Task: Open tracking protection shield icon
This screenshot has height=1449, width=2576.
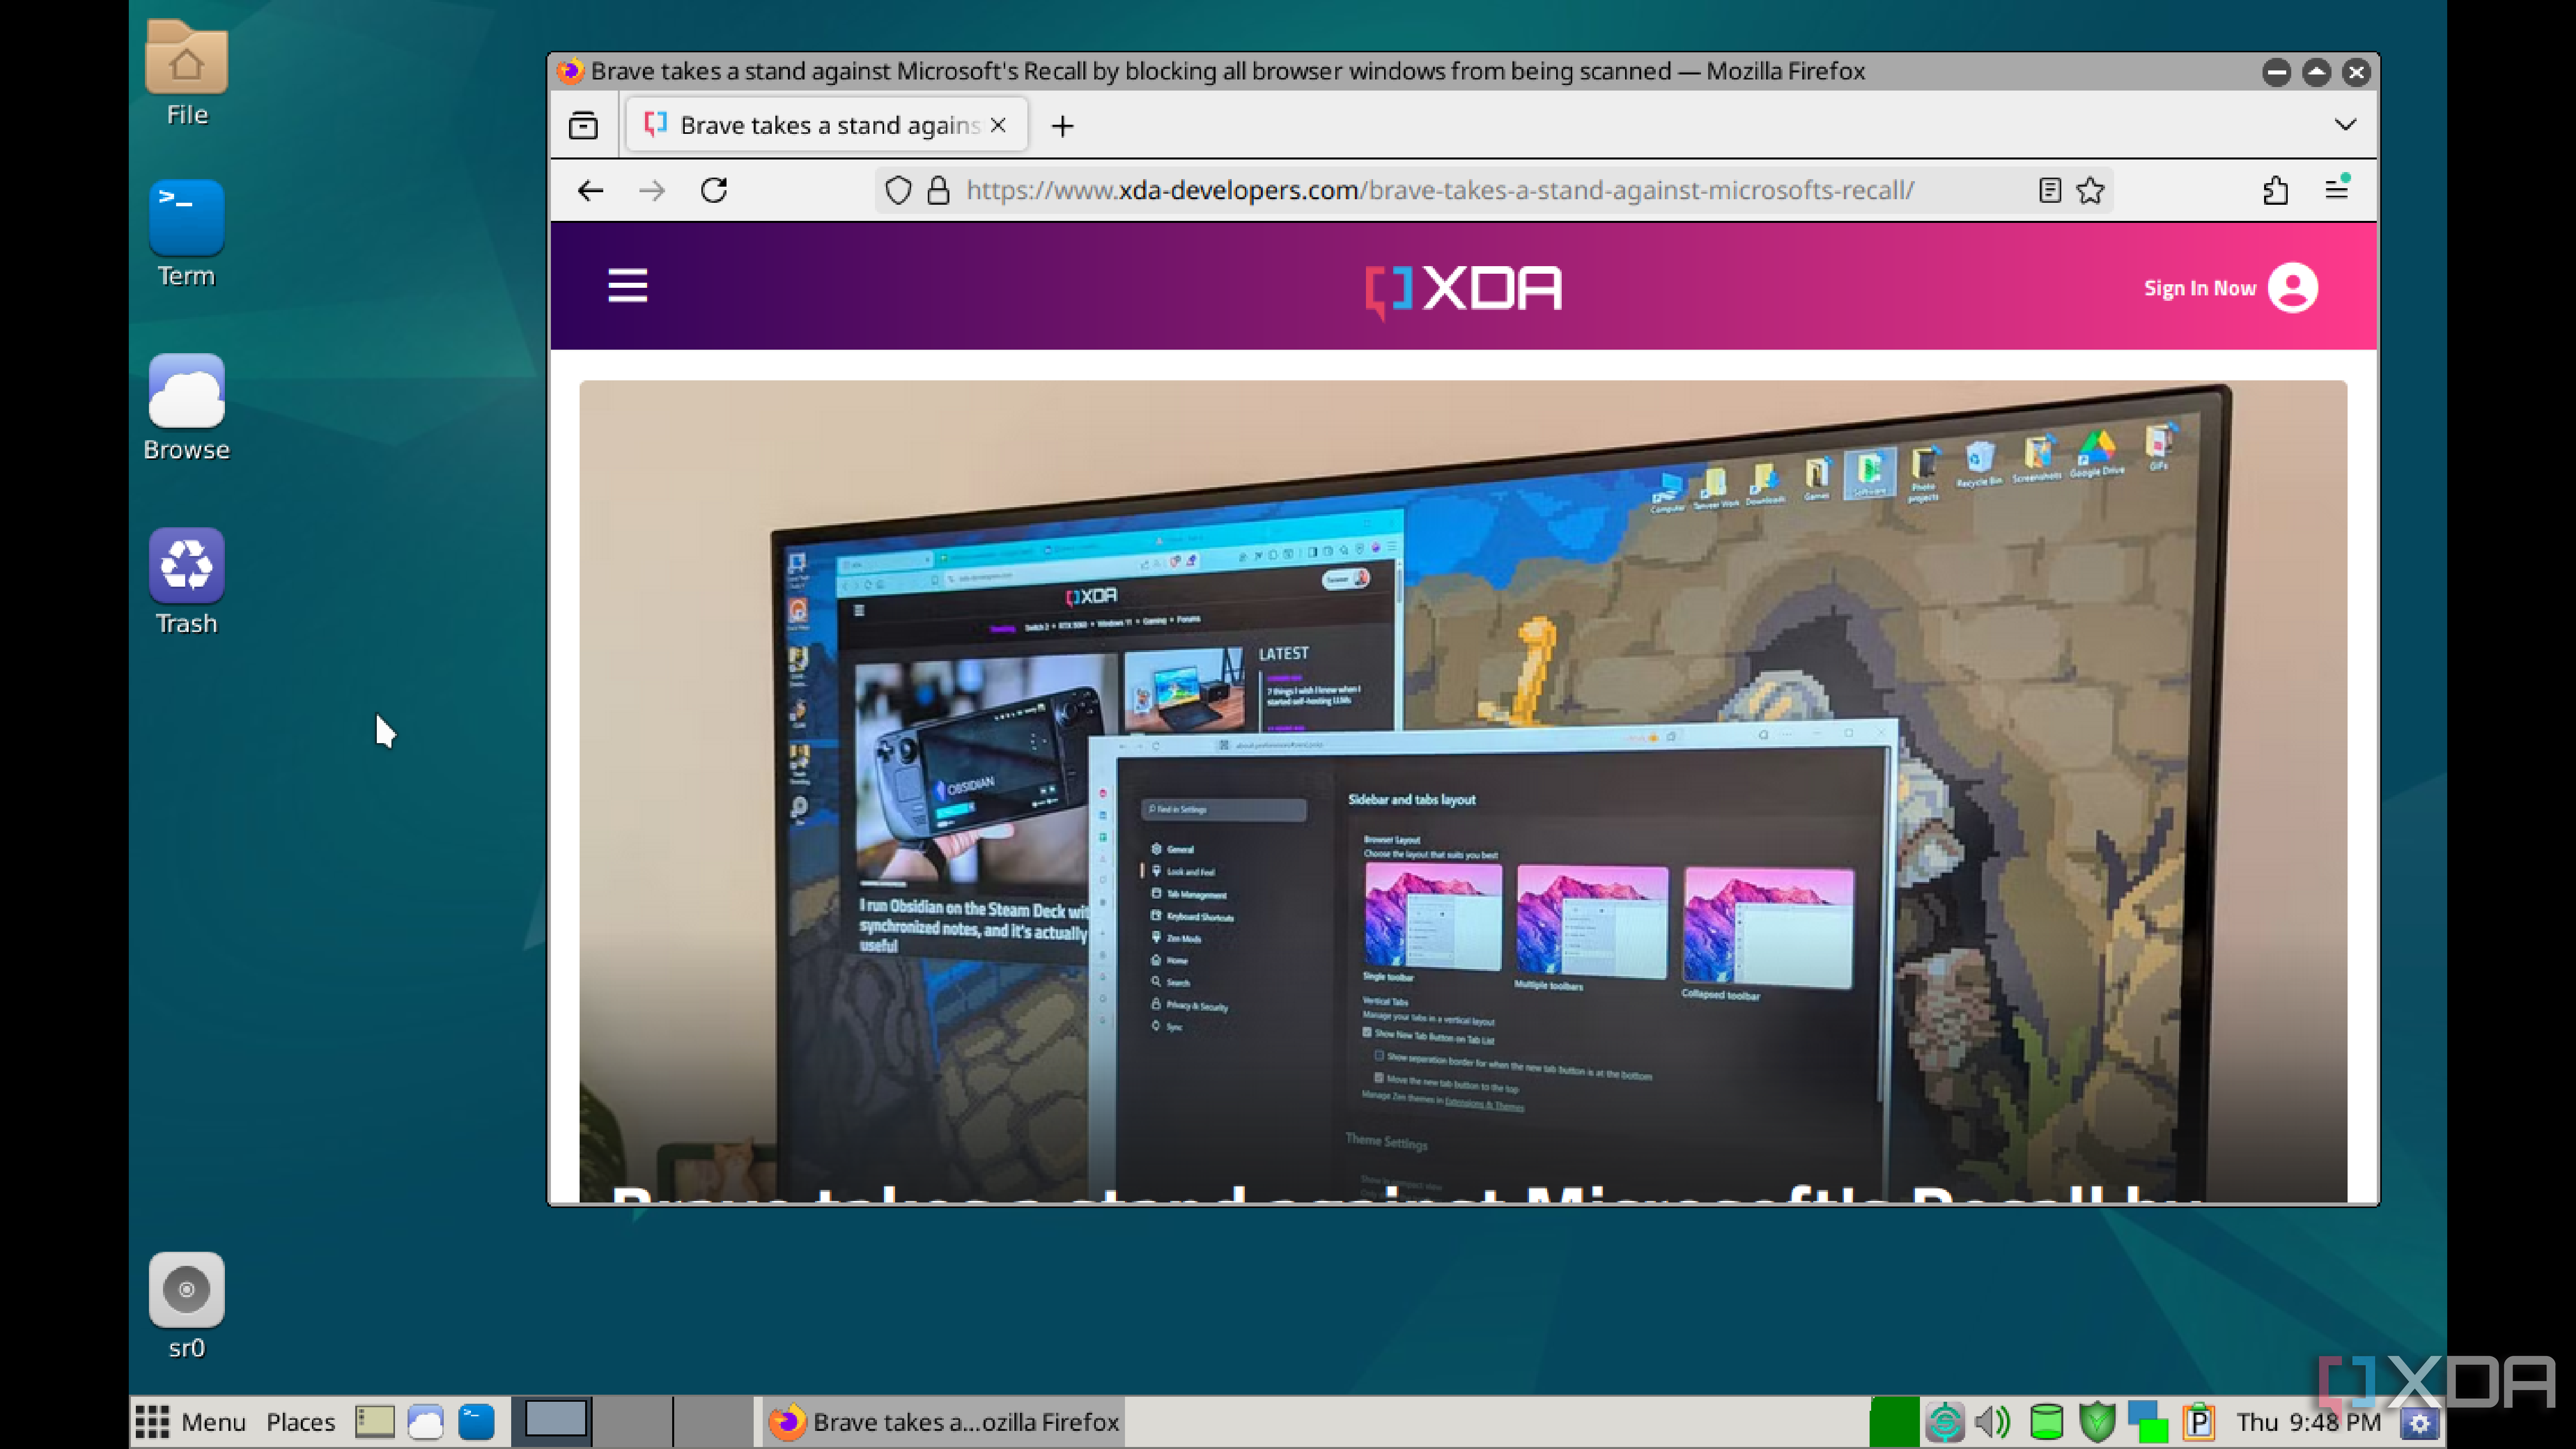Action: (898, 190)
